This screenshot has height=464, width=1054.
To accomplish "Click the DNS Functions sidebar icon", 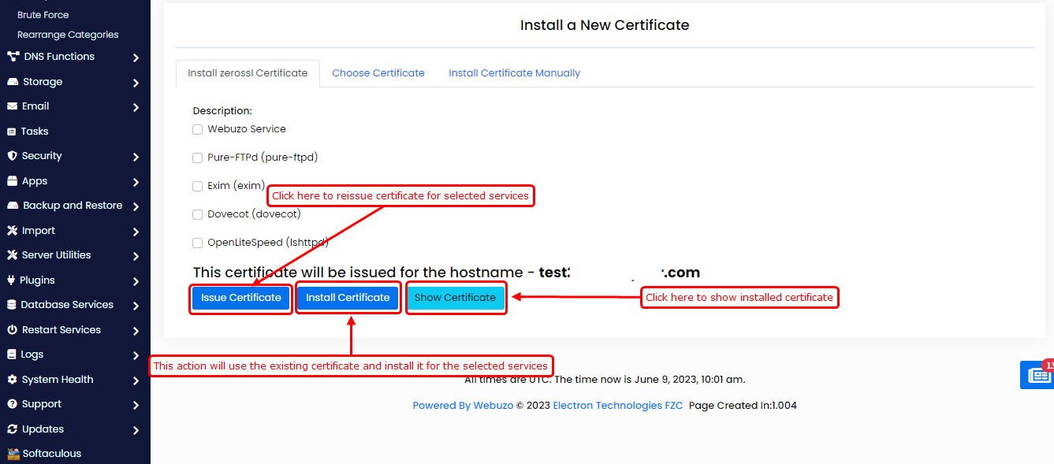I will click(x=13, y=57).
